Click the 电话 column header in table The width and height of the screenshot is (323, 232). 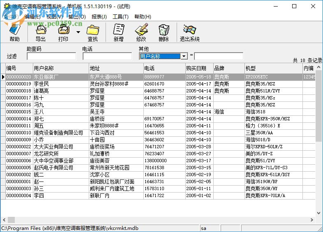[164, 68]
